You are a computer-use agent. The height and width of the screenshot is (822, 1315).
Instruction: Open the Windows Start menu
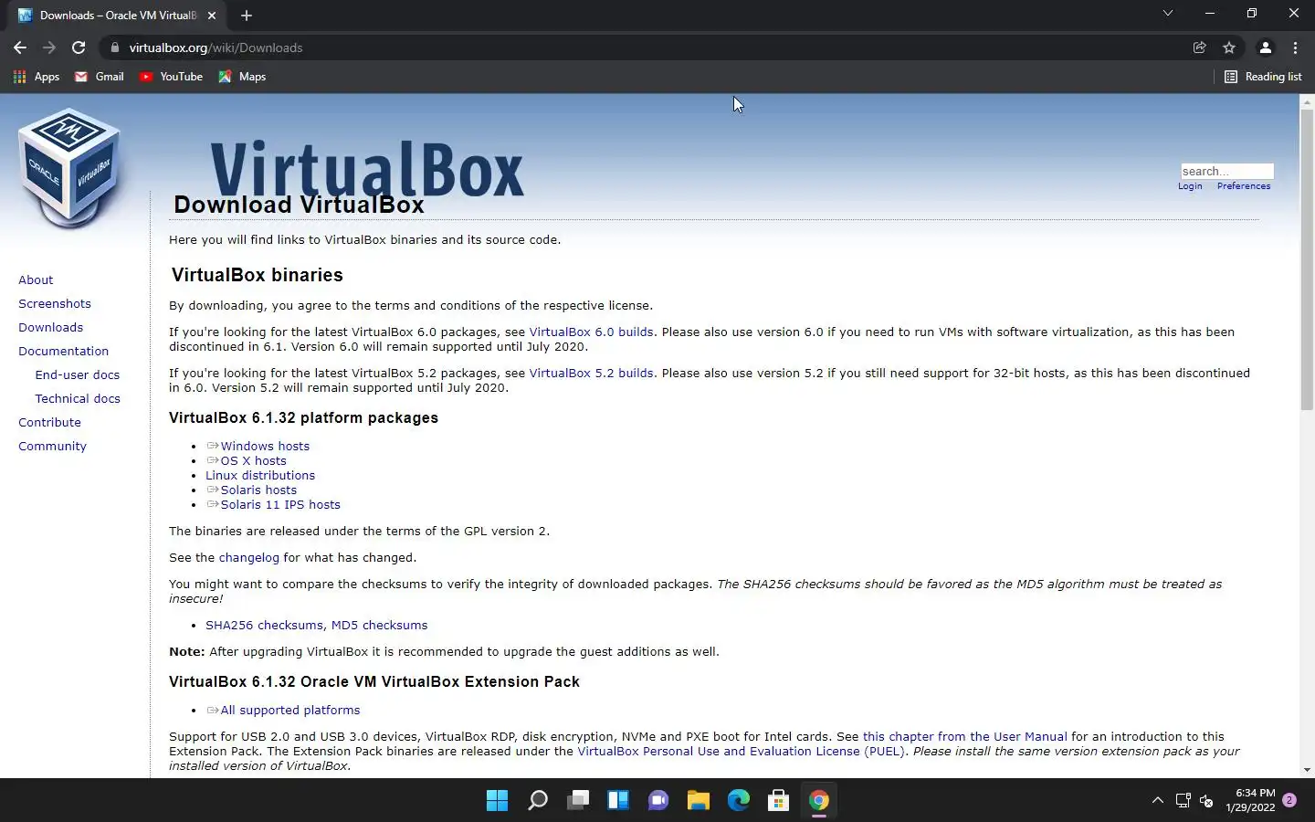point(497,801)
